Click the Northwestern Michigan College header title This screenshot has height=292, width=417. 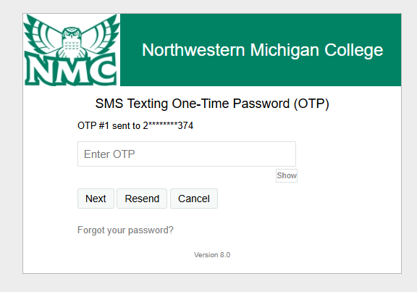click(263, 50)
